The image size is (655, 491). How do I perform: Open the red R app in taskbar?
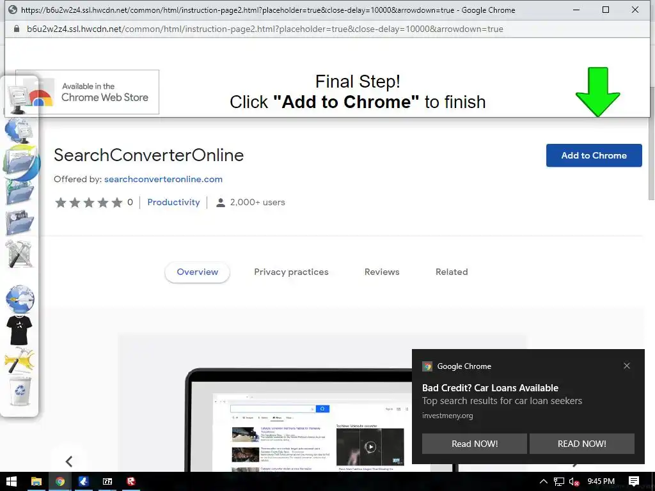(131, 481)
